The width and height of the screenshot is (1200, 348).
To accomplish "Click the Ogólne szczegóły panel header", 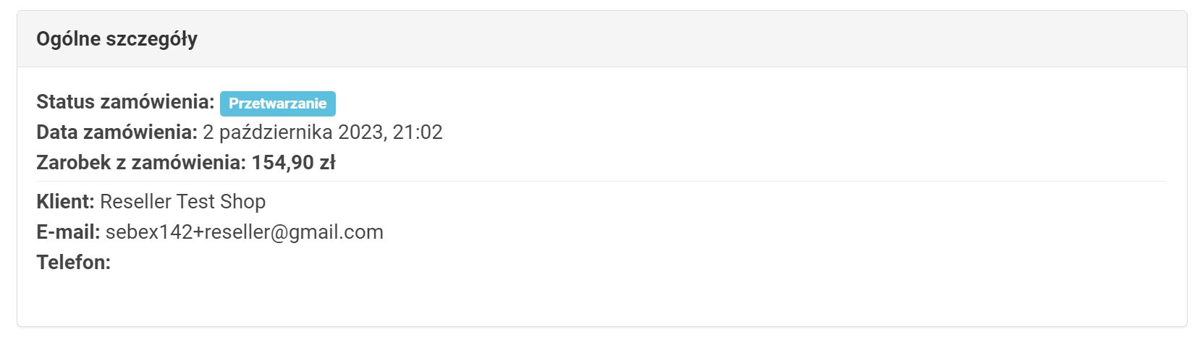I will (601, 39).
